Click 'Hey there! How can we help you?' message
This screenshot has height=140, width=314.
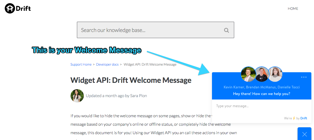point(261,94)
